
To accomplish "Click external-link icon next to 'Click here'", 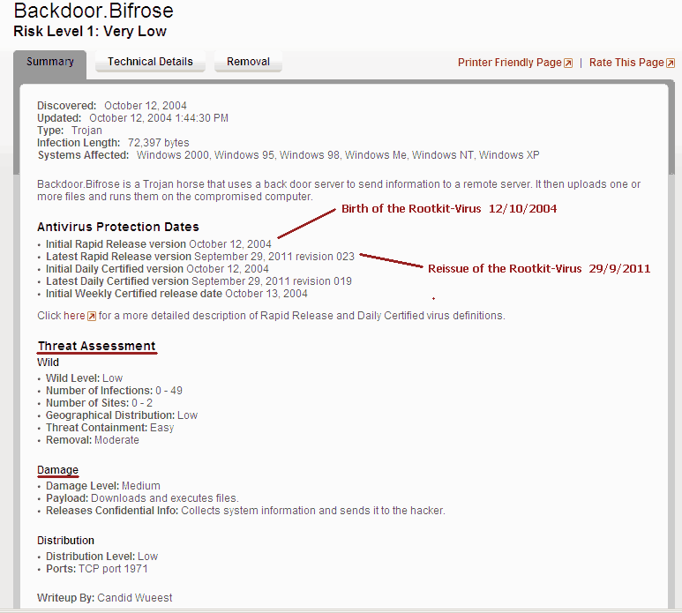I will coord(91,316).
